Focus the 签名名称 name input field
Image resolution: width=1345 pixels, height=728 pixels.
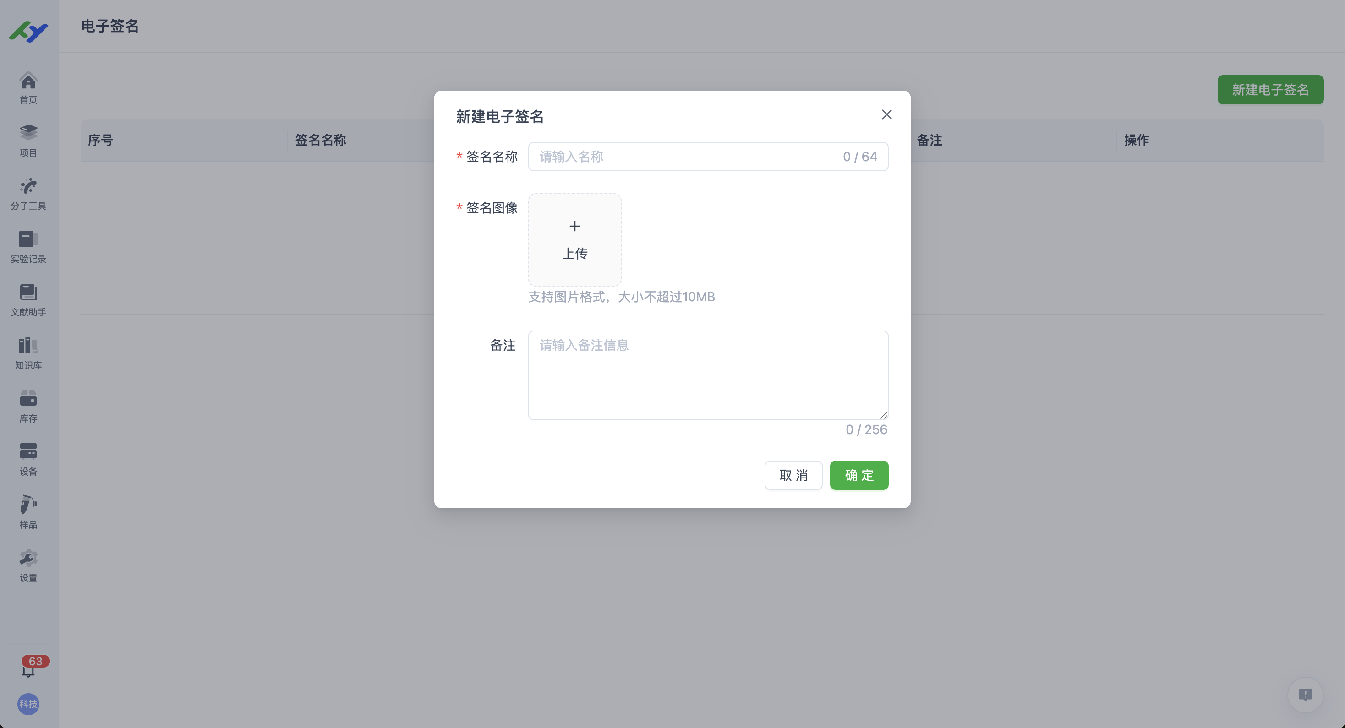[679, 157]
